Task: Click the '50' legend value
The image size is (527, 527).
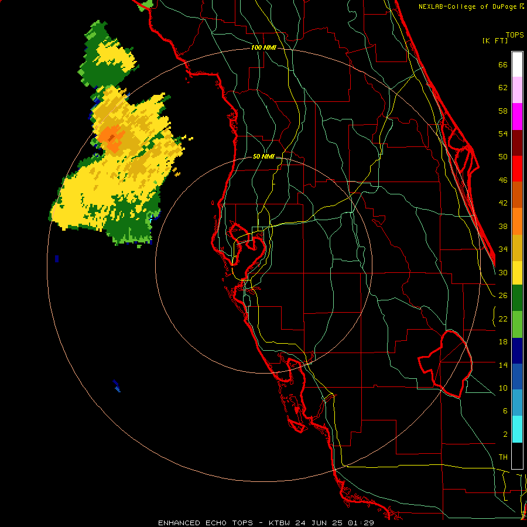Action: (503, 156)
